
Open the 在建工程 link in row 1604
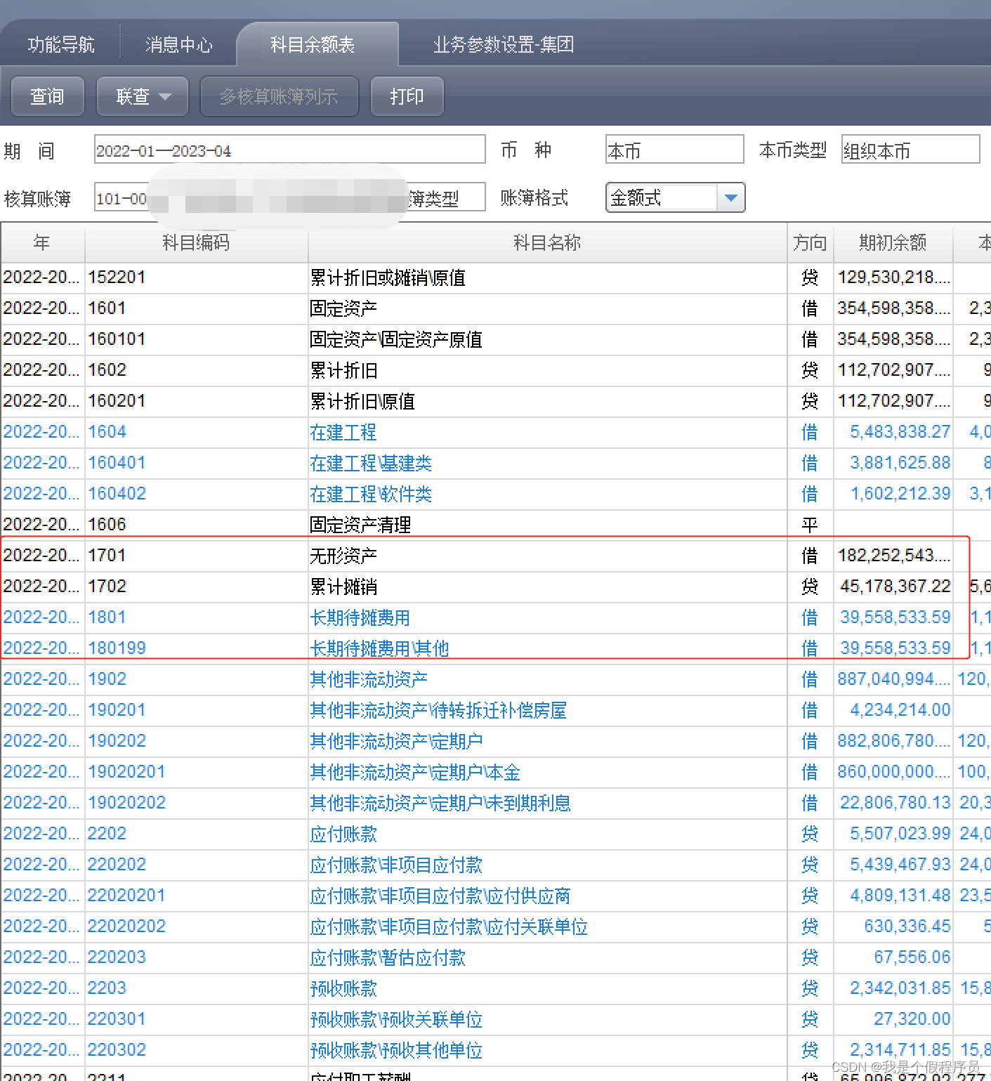[x=343, y=433]
